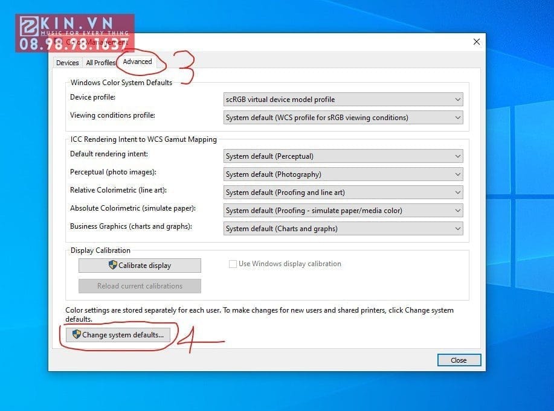Open the Business Graphics charts dropdown

pos(457,228)
